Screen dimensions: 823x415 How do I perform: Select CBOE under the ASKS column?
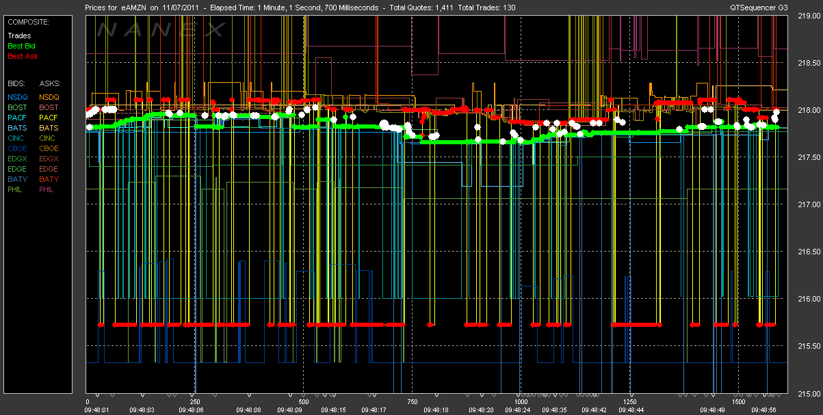49,148
